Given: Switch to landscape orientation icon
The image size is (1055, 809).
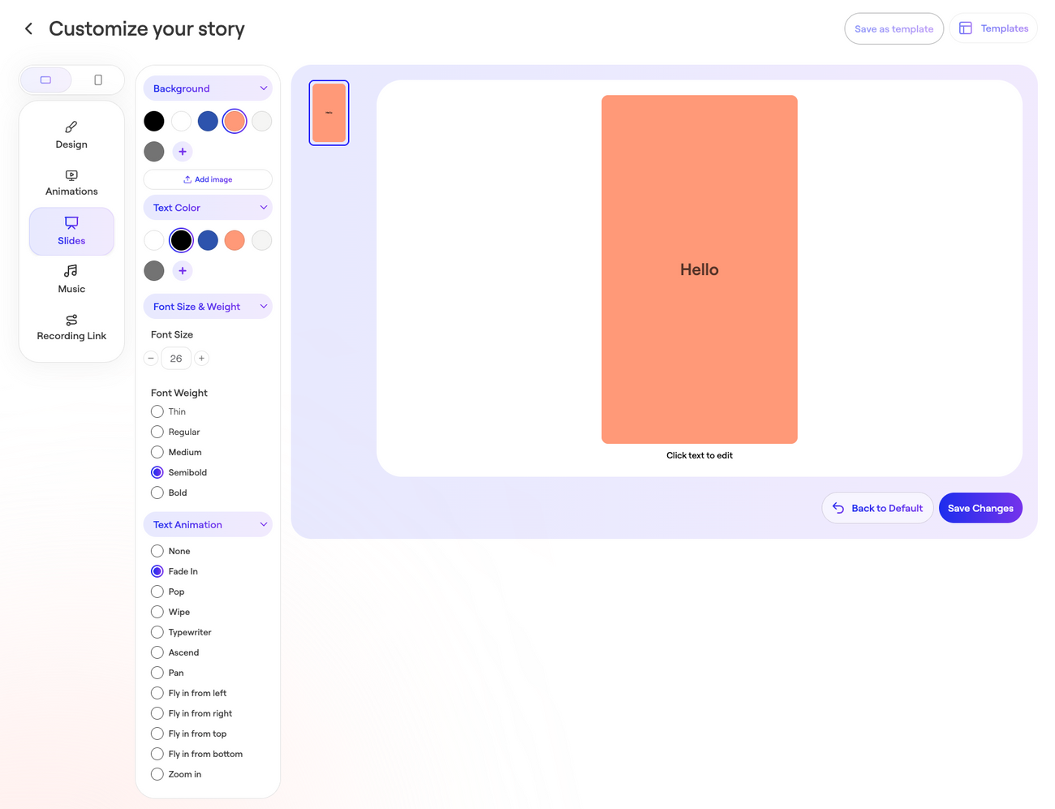Looking at the screenshot, I should click(x=45, y=80).
